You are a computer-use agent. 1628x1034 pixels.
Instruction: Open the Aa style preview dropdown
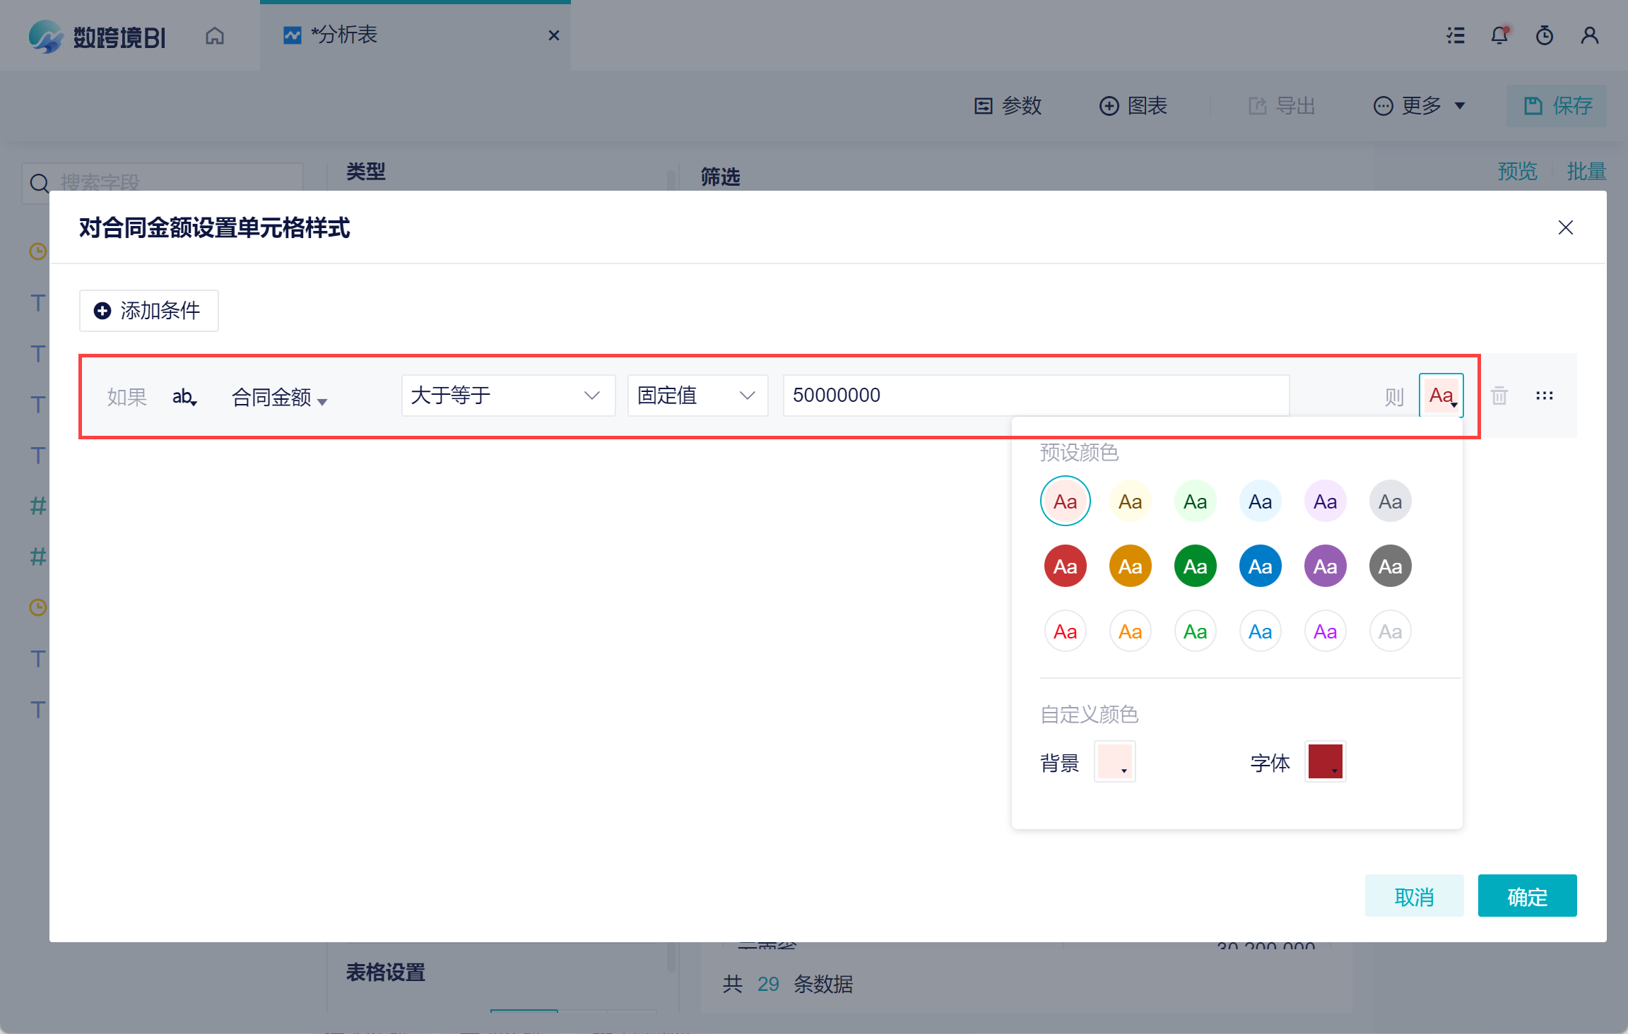(1441, 396)
